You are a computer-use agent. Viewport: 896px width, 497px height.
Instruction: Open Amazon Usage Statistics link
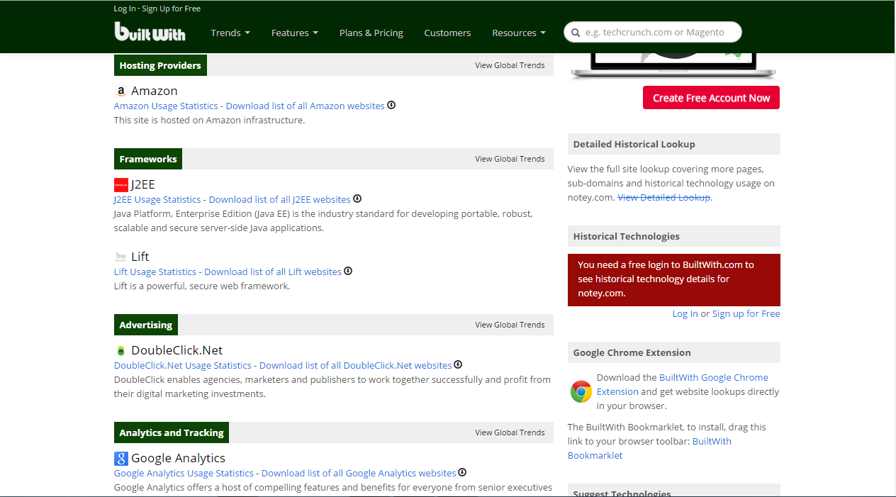[166, 106]
